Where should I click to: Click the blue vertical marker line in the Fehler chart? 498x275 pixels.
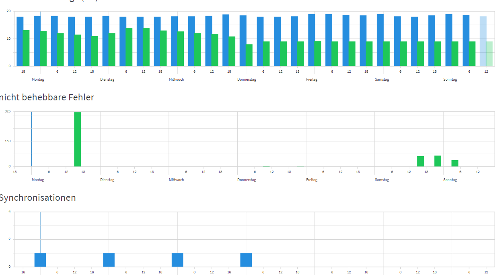point(31,139)
